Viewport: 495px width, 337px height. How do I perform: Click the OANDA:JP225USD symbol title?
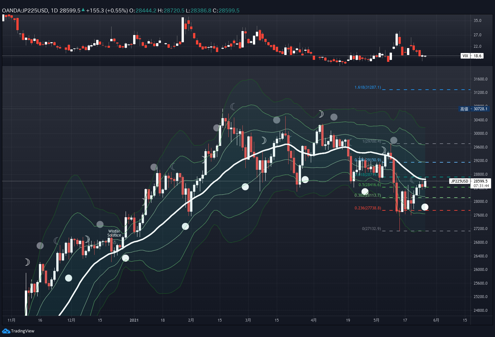25,10
